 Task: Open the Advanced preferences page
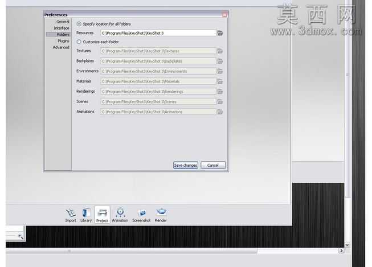[61, 47]
